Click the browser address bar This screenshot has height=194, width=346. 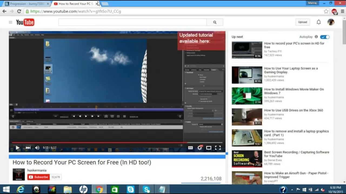(173, 11)
